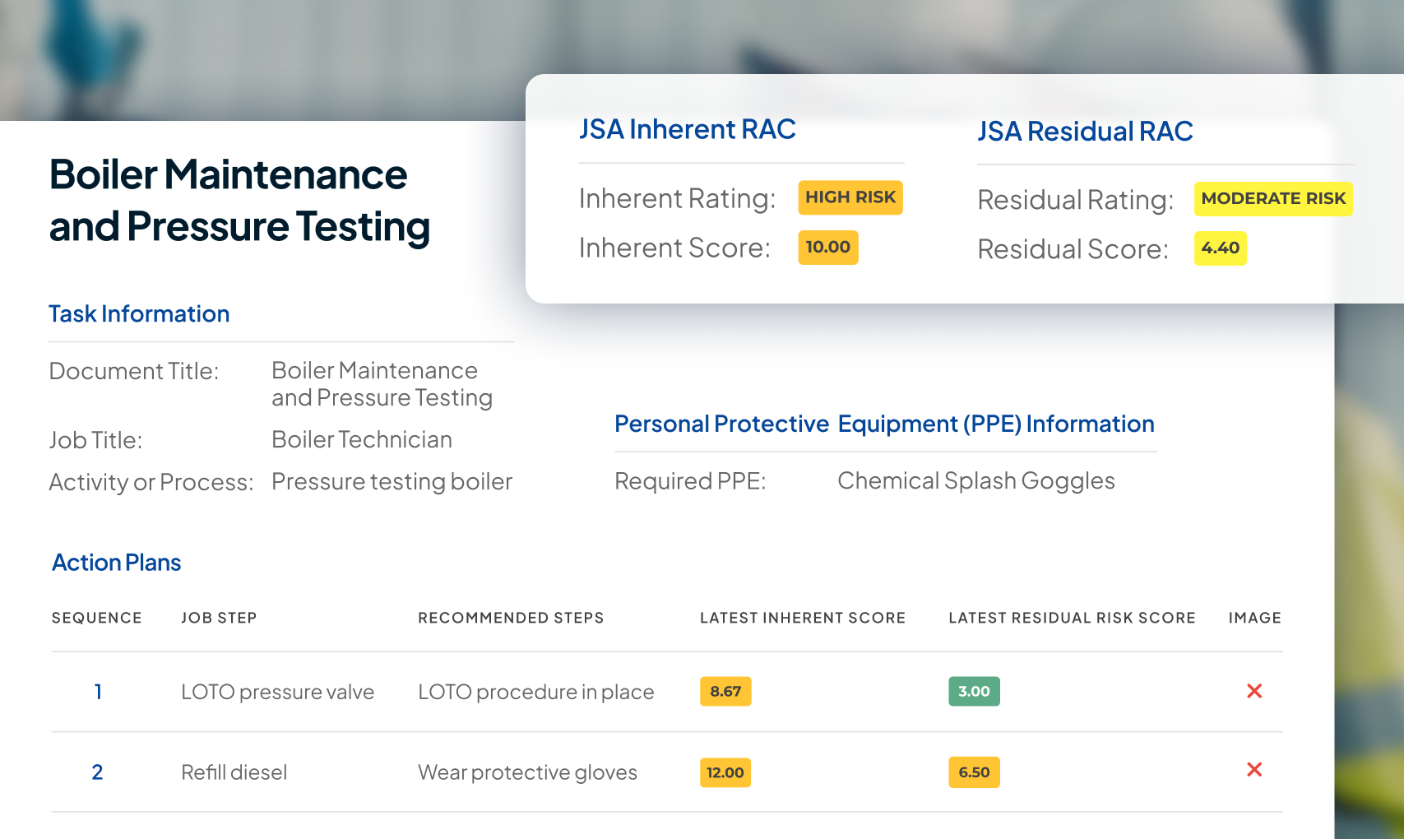The height and width of the screenshot is (839, 1404).
Task: Click the JSA Inherent RAC heading
Action: coord(688,130)
